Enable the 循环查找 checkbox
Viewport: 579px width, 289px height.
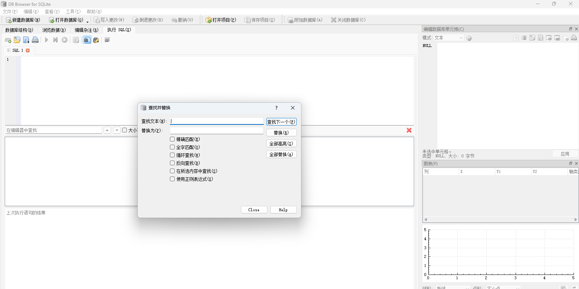pos(172,155)
